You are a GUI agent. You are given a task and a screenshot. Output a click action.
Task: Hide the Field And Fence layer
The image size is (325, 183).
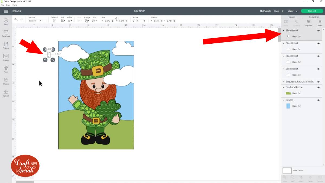click(318, 87)
